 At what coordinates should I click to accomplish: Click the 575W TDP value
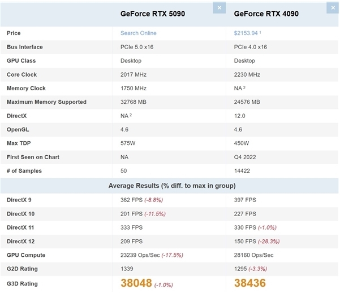pos(128,143)
